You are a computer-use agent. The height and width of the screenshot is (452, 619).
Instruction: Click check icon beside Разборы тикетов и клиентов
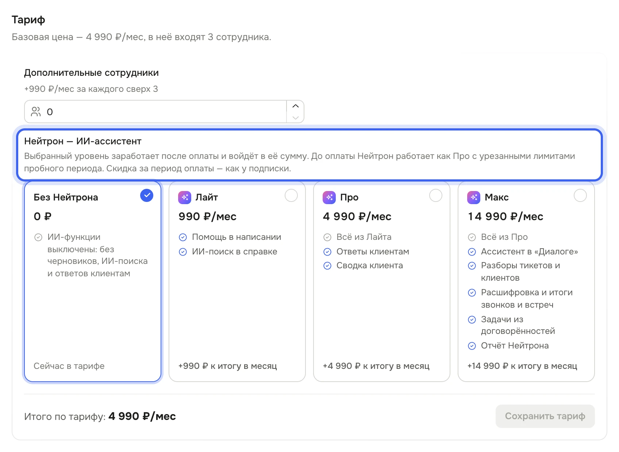[472, 266]
